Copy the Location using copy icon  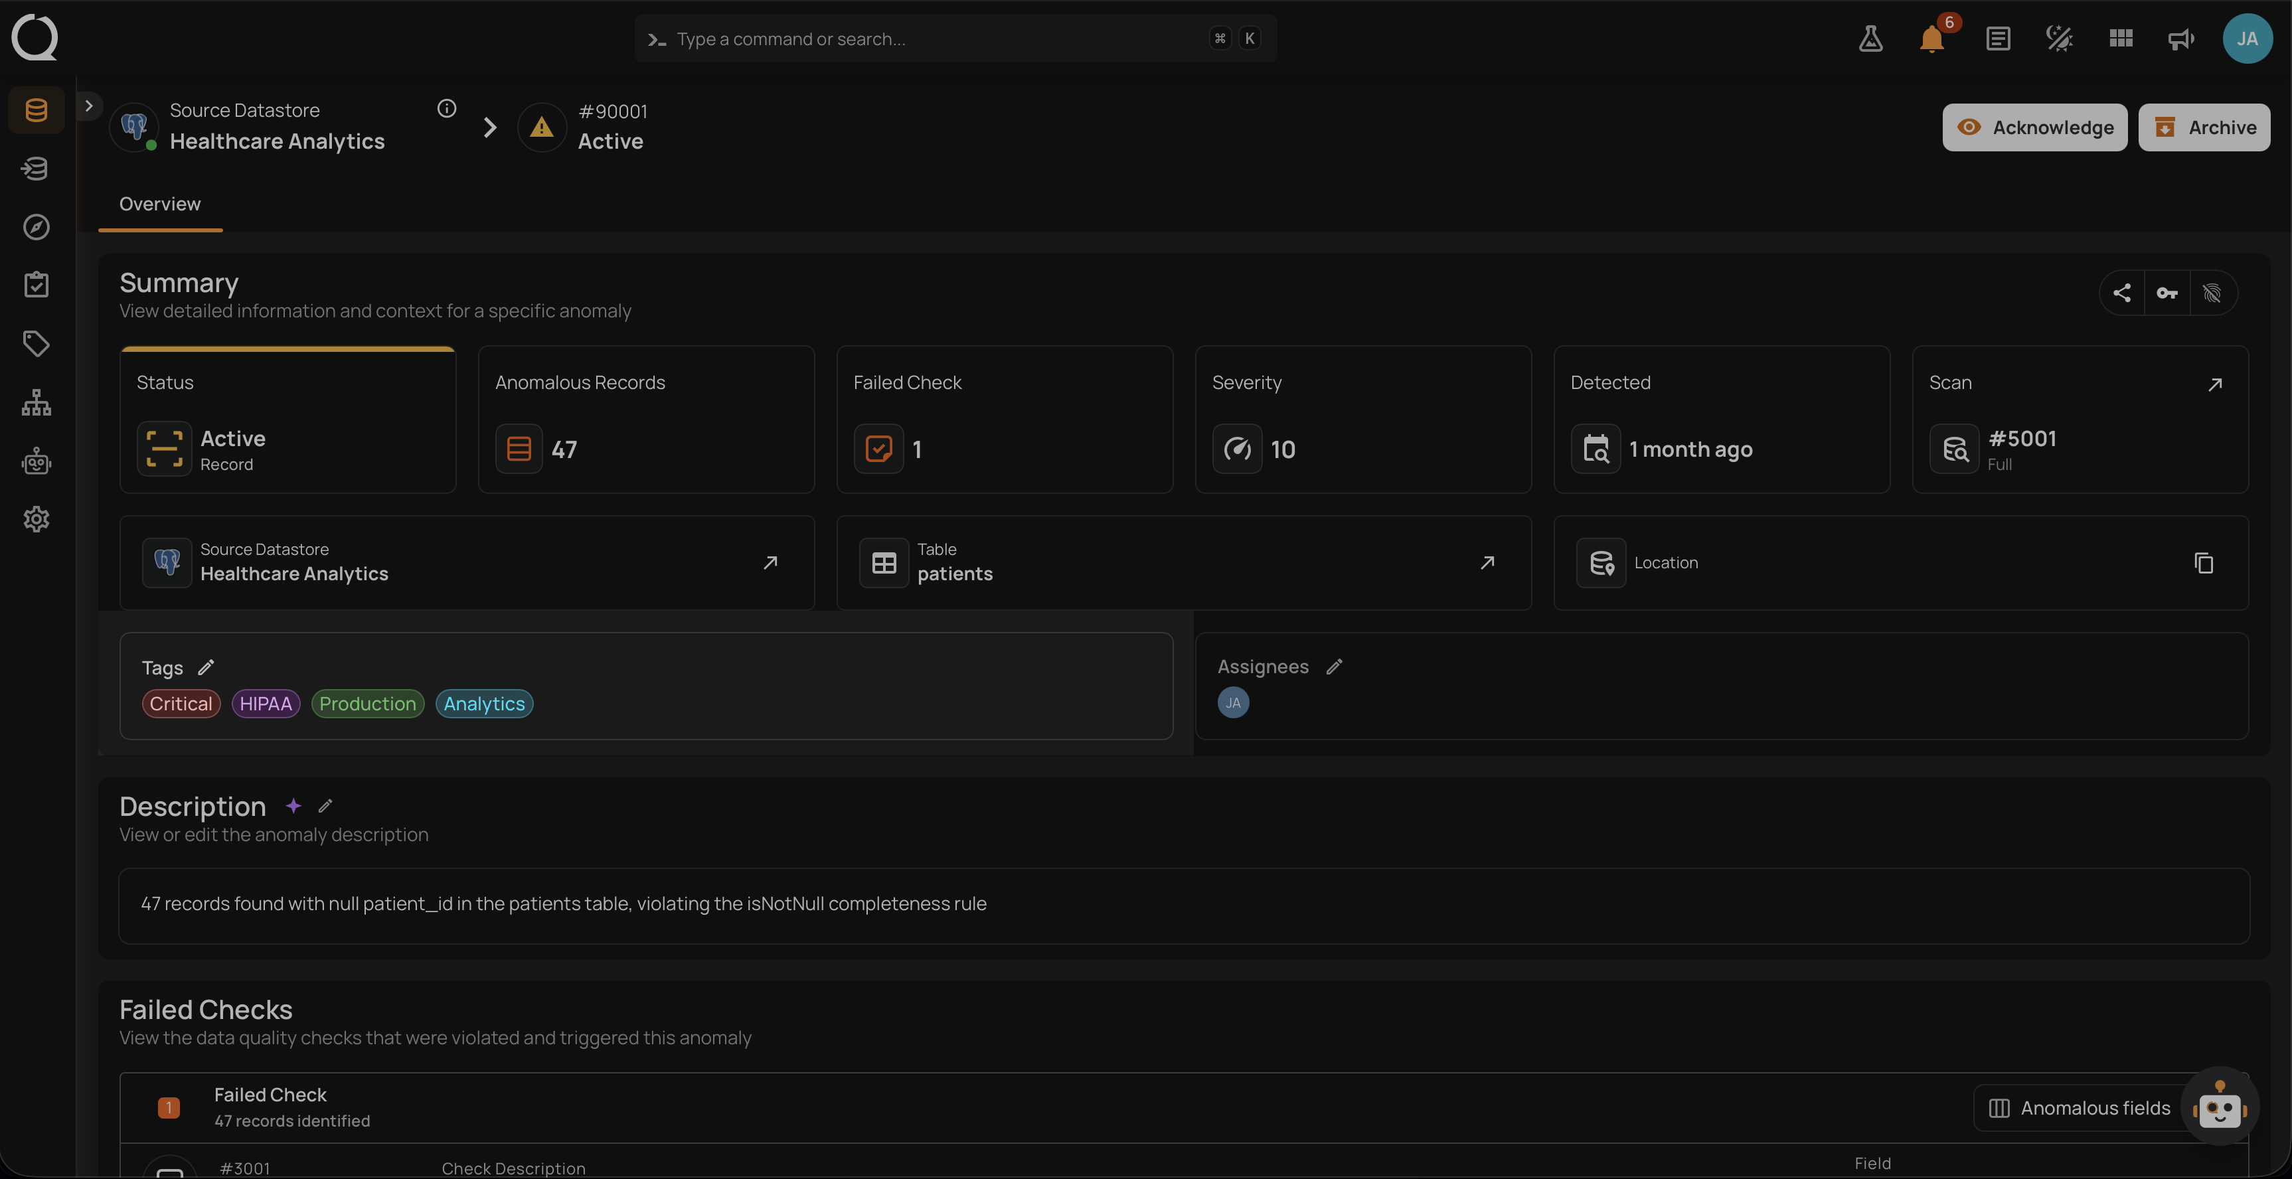tap(2203, 563)
